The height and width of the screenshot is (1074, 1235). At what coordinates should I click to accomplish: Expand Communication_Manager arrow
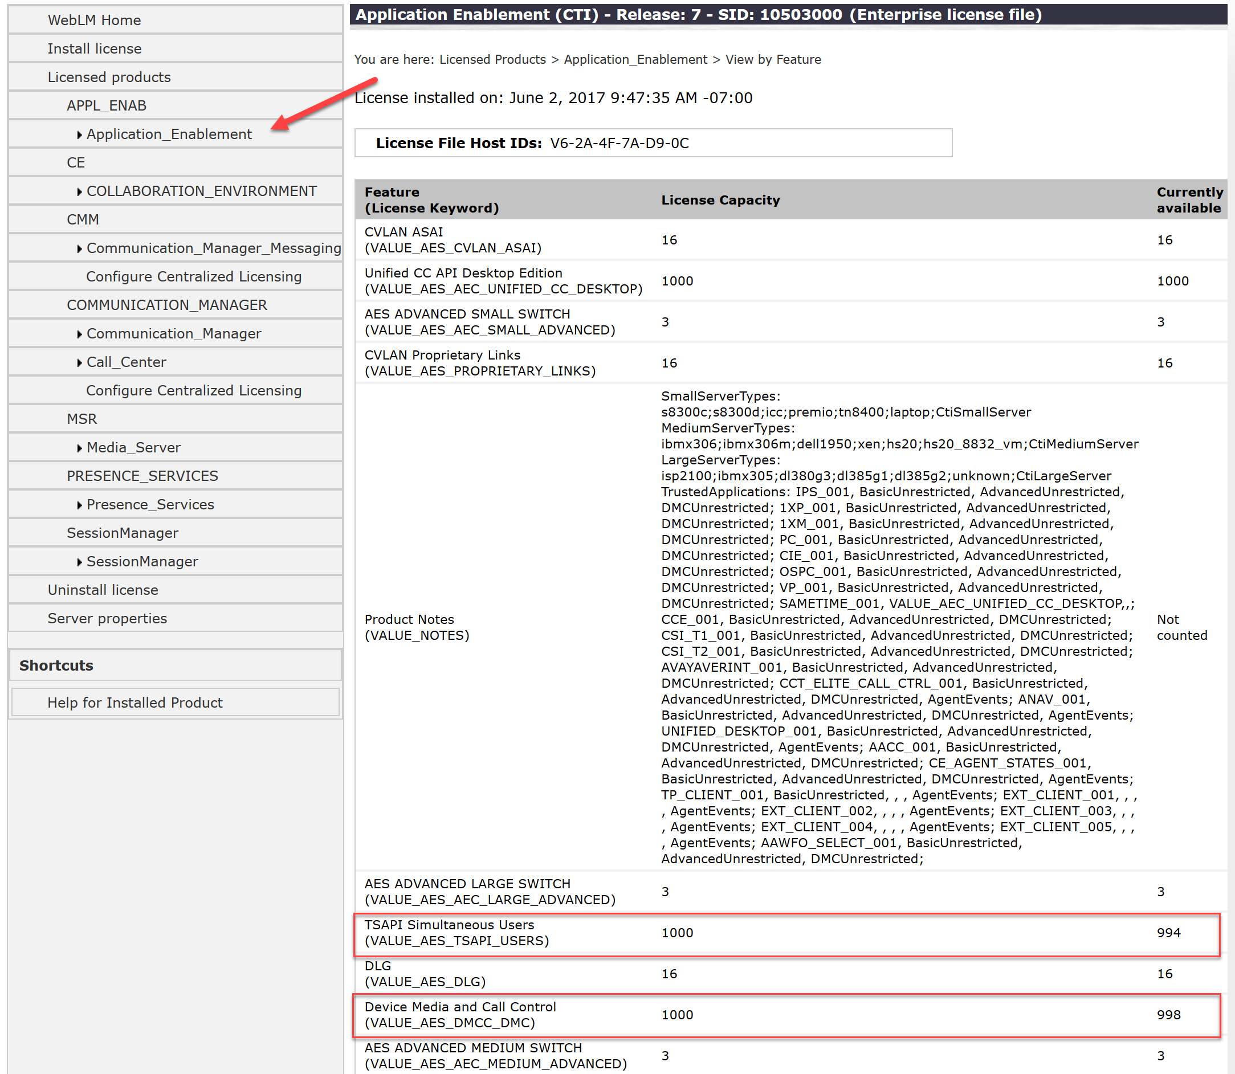[x=79, y=334]
